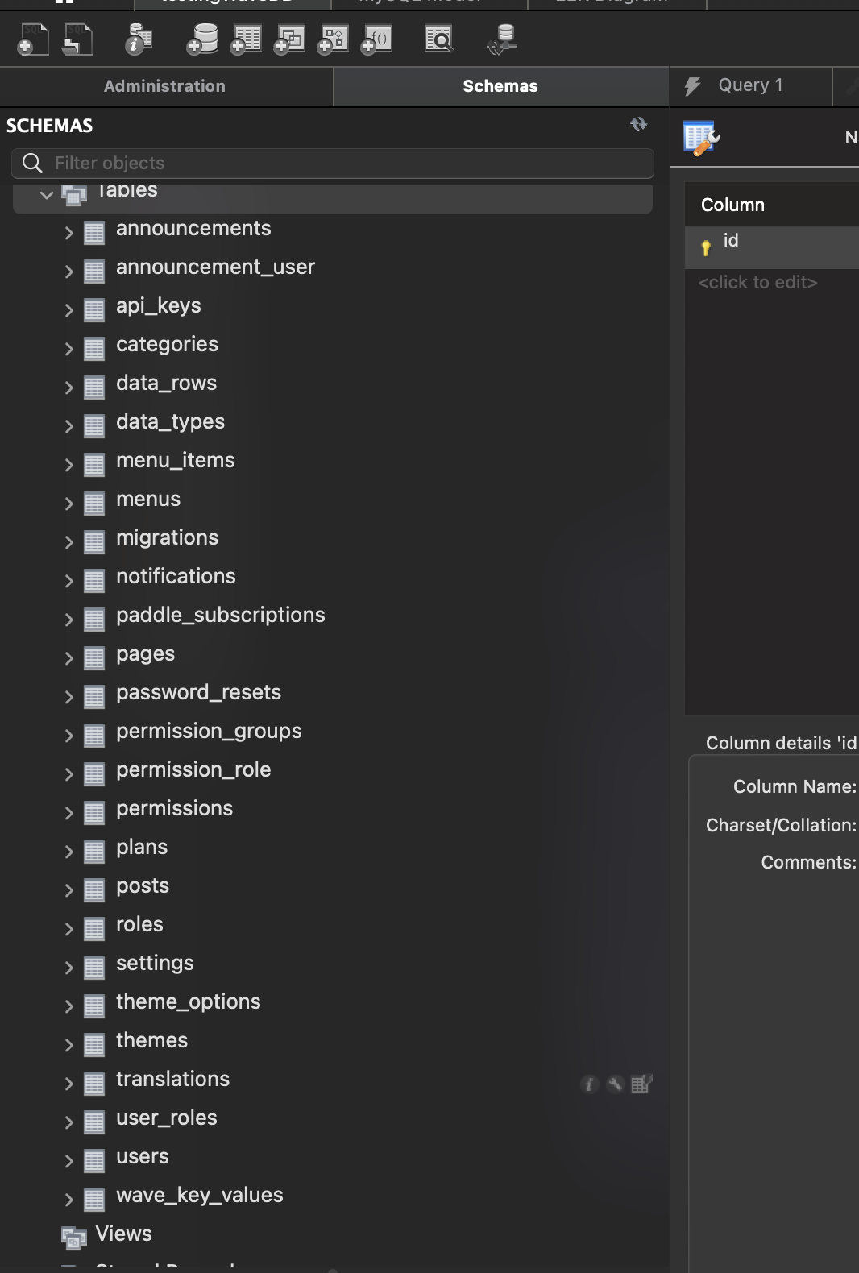Open a SQL script file icon

[x=77, y=39]
